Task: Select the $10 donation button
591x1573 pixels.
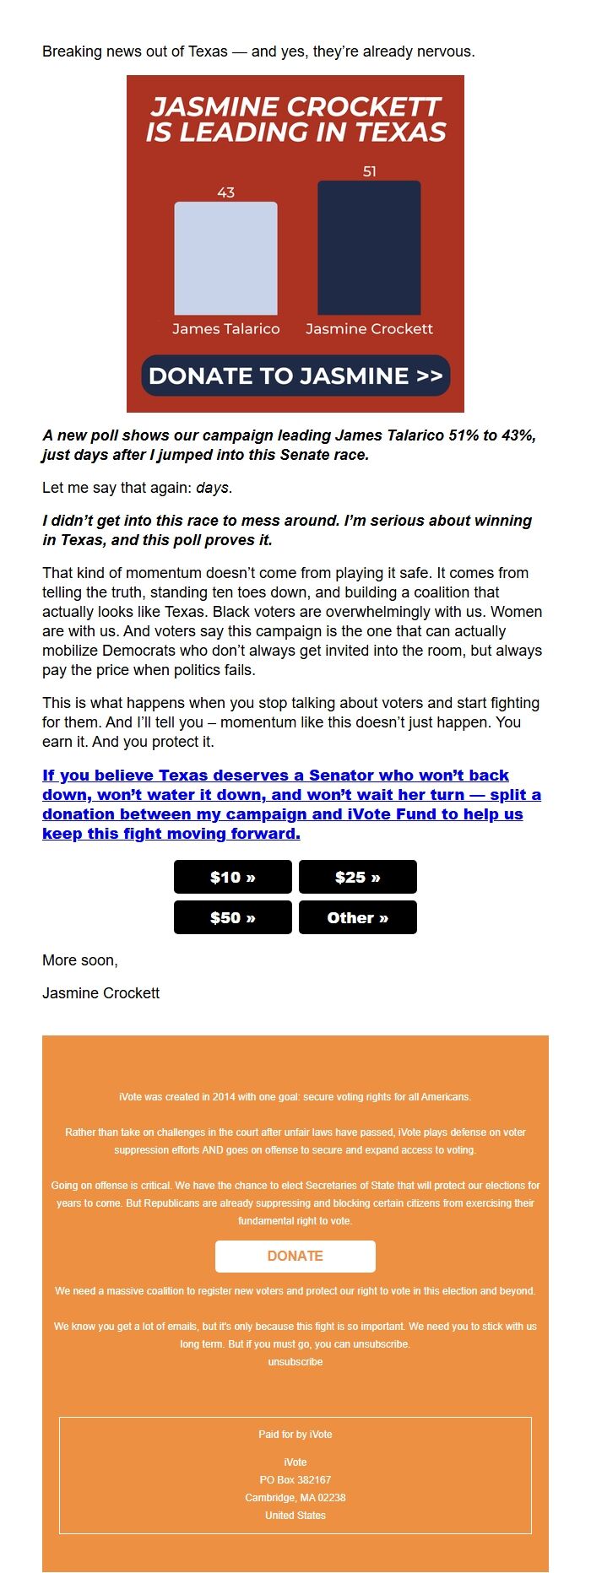Action: [232, 877]
